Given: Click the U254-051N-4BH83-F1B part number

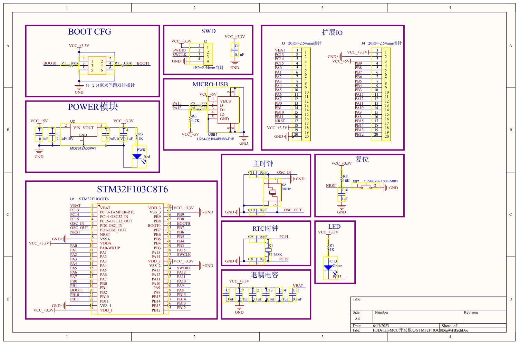Looking at the screenshot, I should pyautogui.click(x=215, y=139).
